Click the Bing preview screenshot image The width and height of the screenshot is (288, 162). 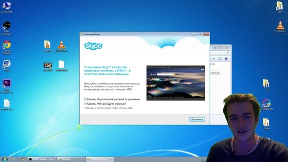(x=175, y=83)
